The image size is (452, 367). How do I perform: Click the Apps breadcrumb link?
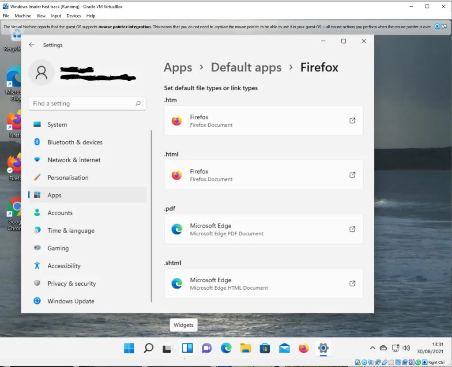(178, 68)
